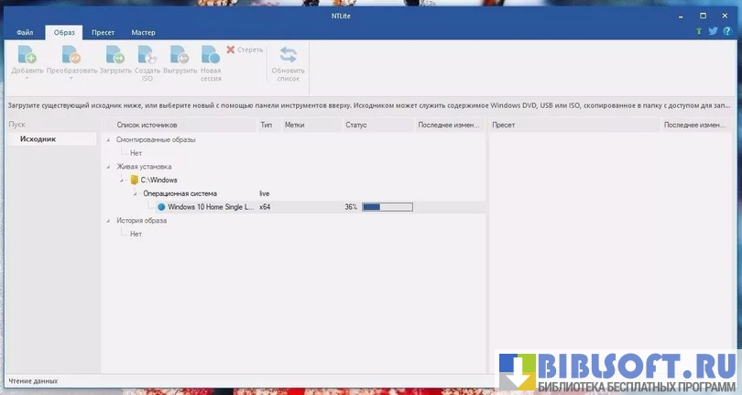Click the Создать ISO icon

point(147,57)
